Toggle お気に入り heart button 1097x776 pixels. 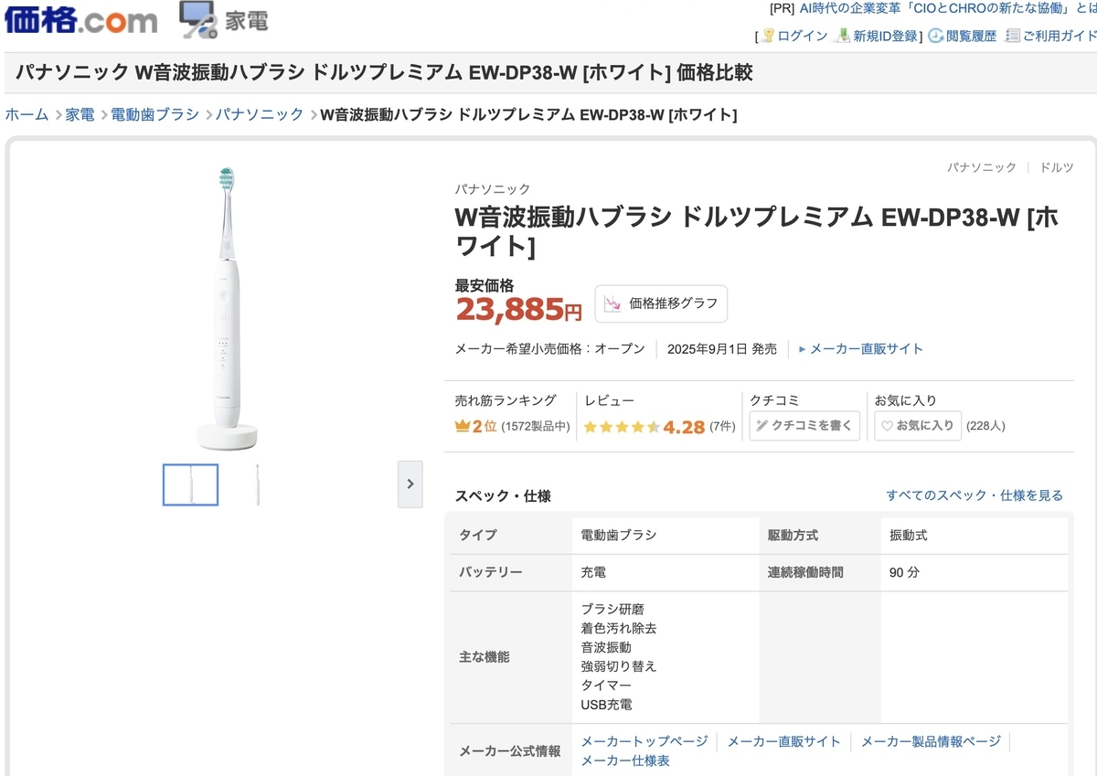point(918,426)
